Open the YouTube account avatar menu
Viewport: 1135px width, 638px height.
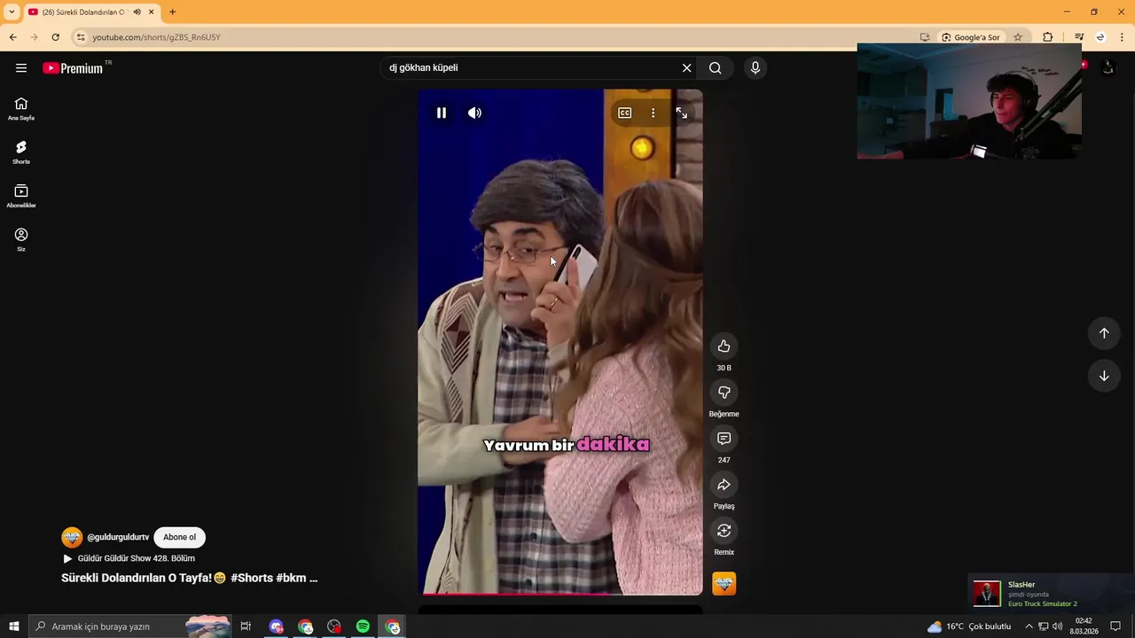pyautogui.click(x=1108, y=67)
